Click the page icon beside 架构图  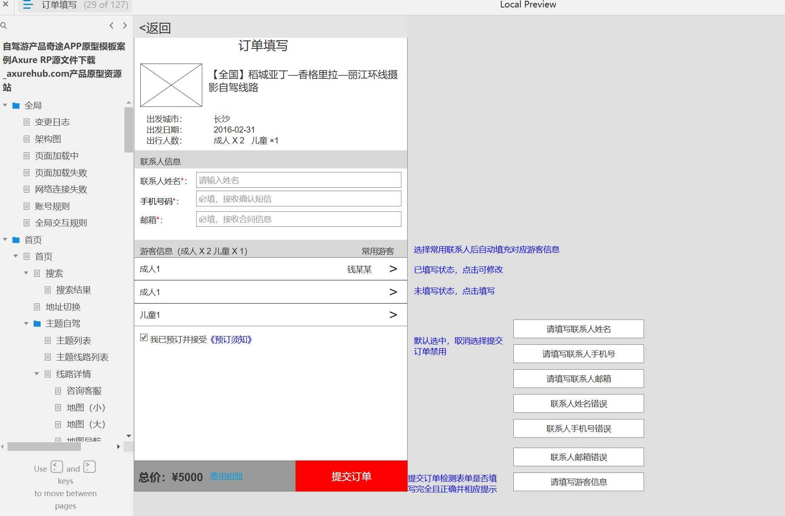tap(27, 139)
